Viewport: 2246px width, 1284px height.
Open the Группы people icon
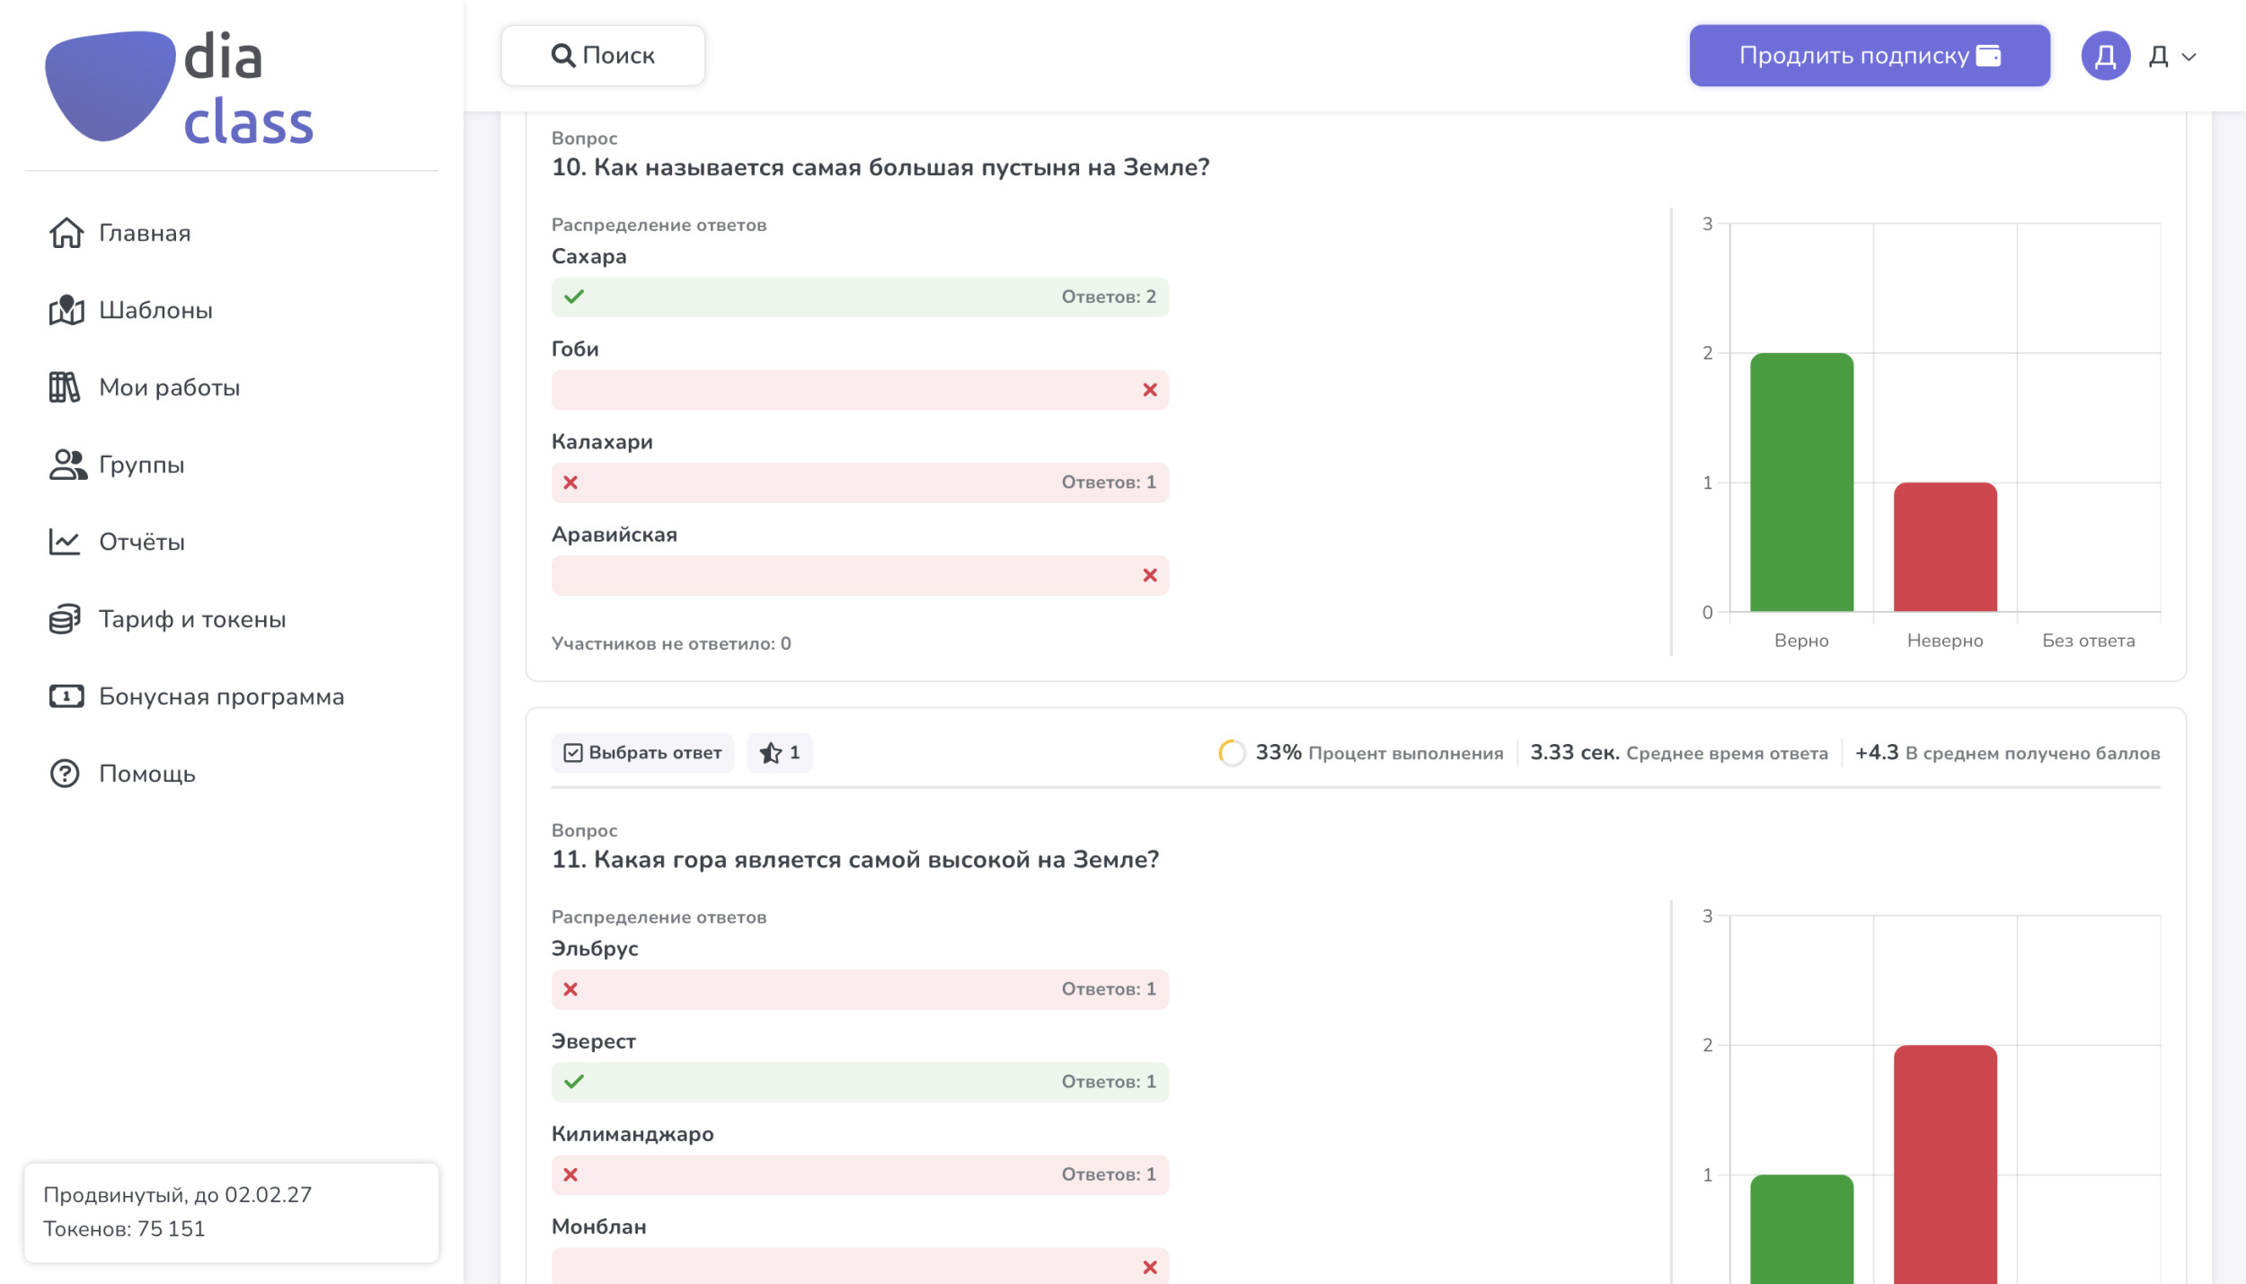click(x=66, y=465)
